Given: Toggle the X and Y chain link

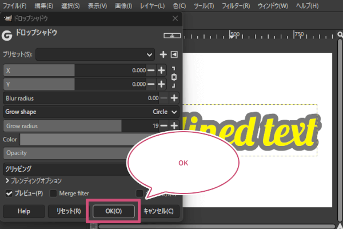Looking at the screenshot, I should point(174,77).
